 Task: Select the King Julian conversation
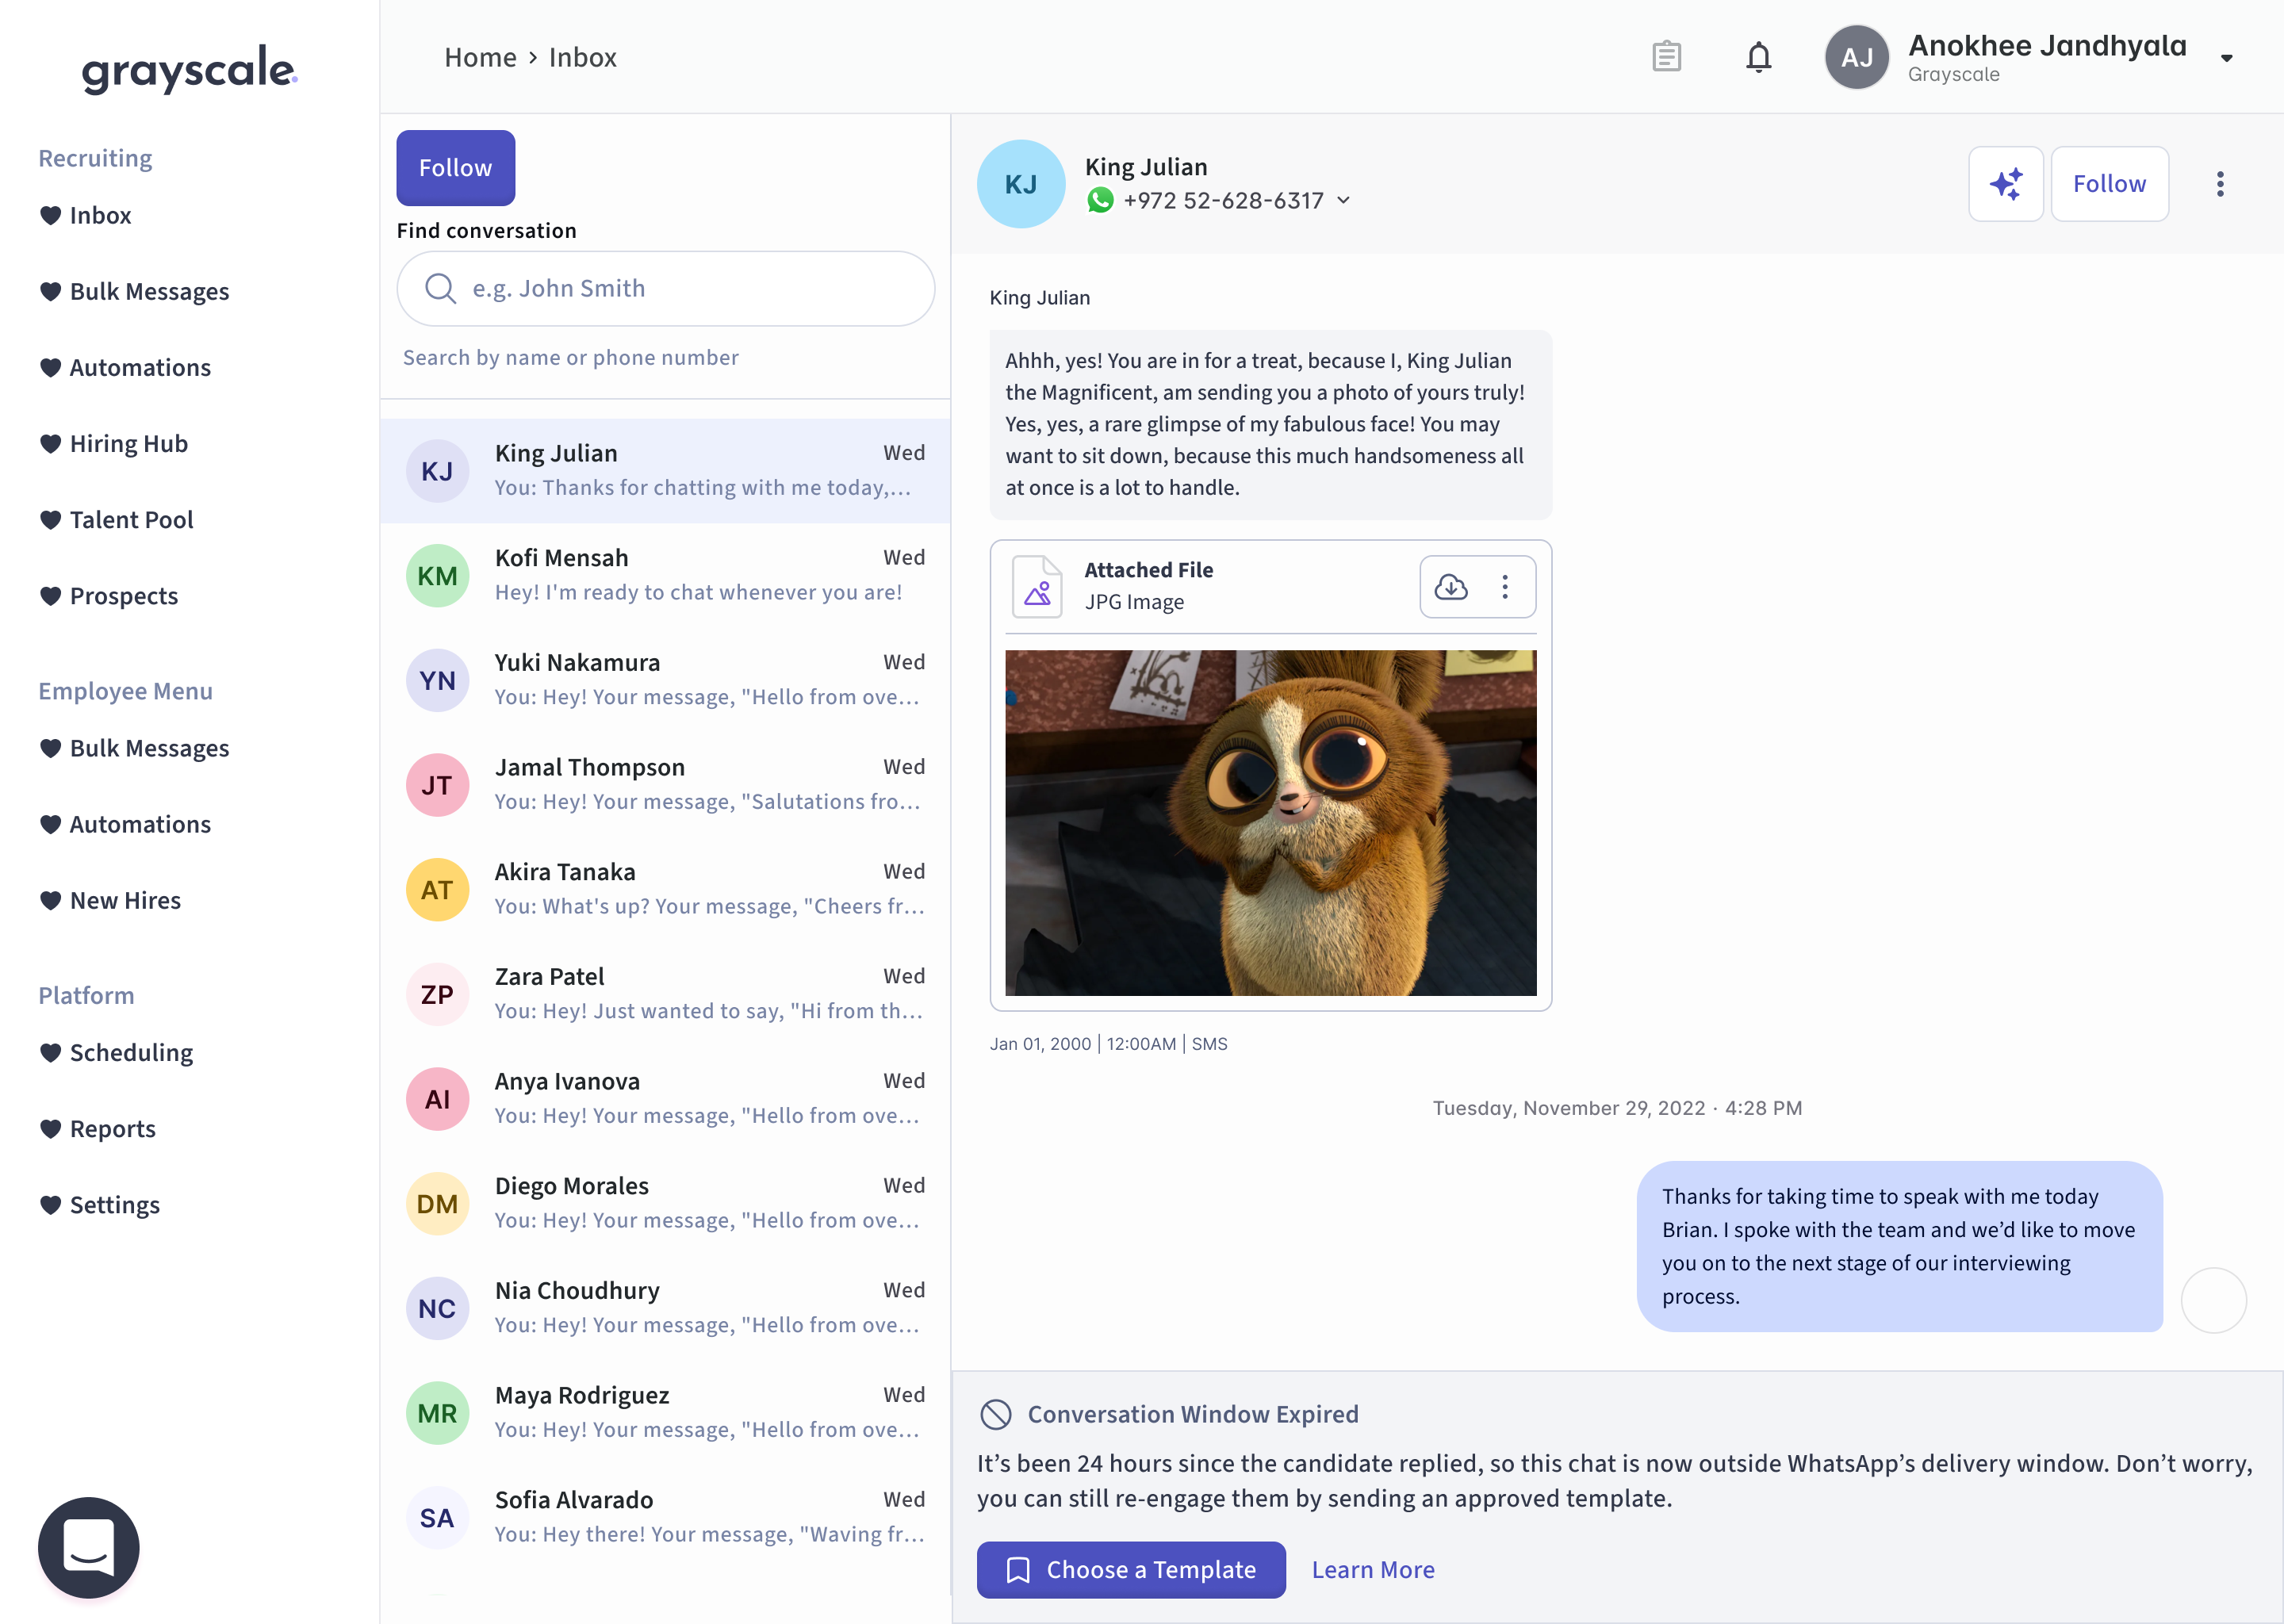coord(665,471)
